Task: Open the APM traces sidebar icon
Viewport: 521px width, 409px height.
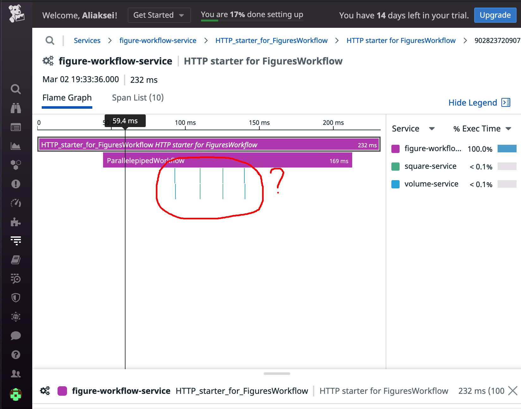Action: [16, 241]
